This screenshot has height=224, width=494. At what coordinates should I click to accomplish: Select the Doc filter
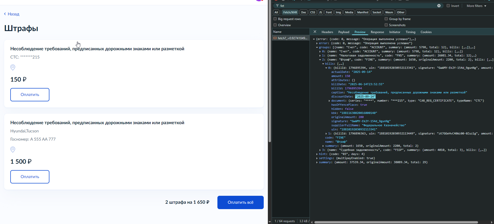click(304, 12)
